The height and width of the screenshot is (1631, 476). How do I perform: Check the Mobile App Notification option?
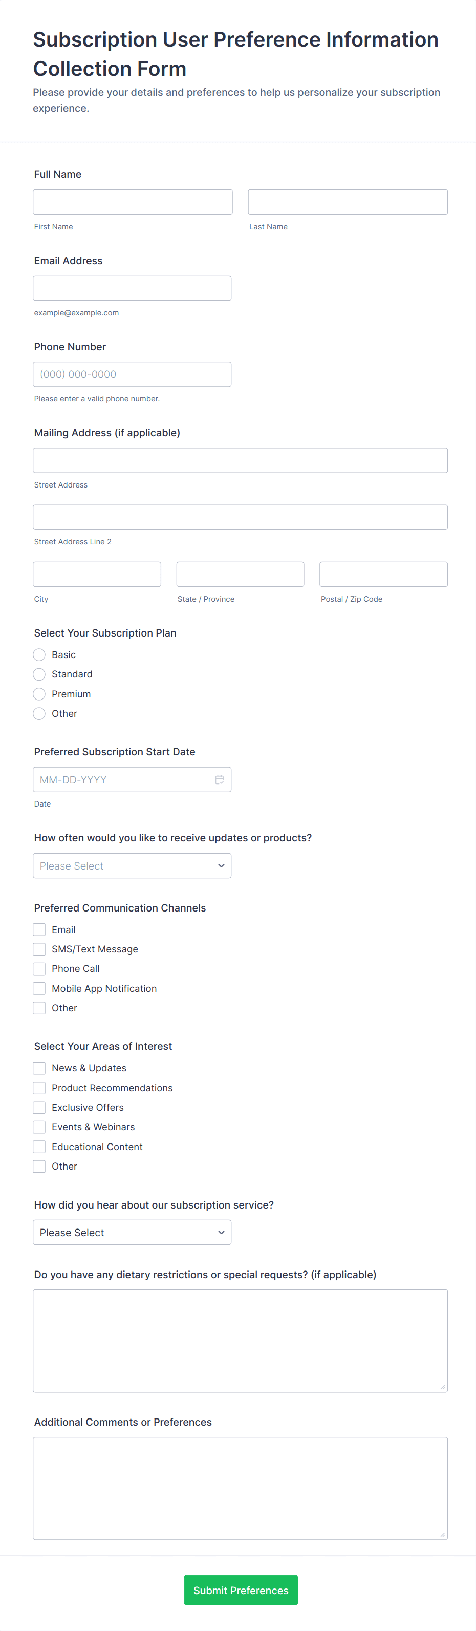[39, 988]
